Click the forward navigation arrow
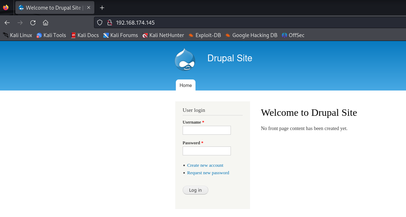Screen dimensions: 406x217 tap(20, 23)
